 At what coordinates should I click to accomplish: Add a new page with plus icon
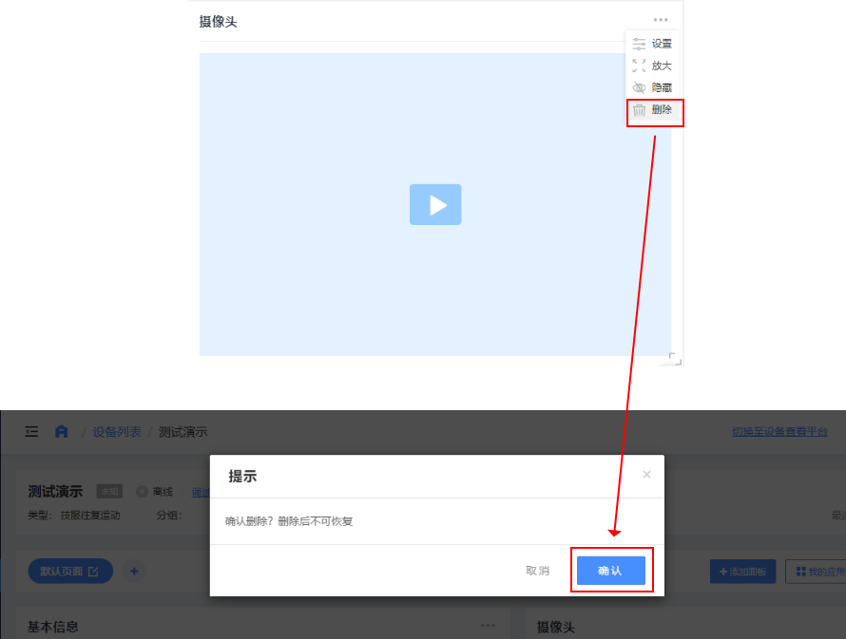[134, 572]
